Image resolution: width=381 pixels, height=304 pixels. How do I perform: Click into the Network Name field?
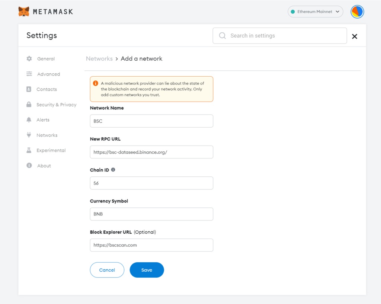[x=151, y=121]
